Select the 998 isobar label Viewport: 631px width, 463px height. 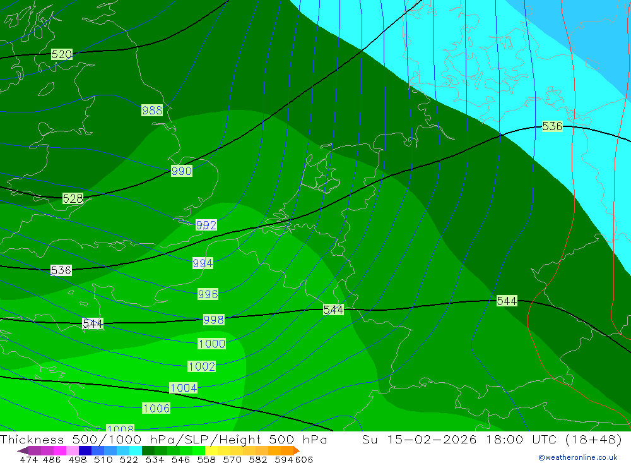click(214, 320)
